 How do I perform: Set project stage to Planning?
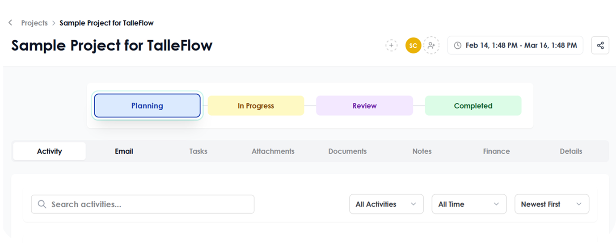click(147, 106)
